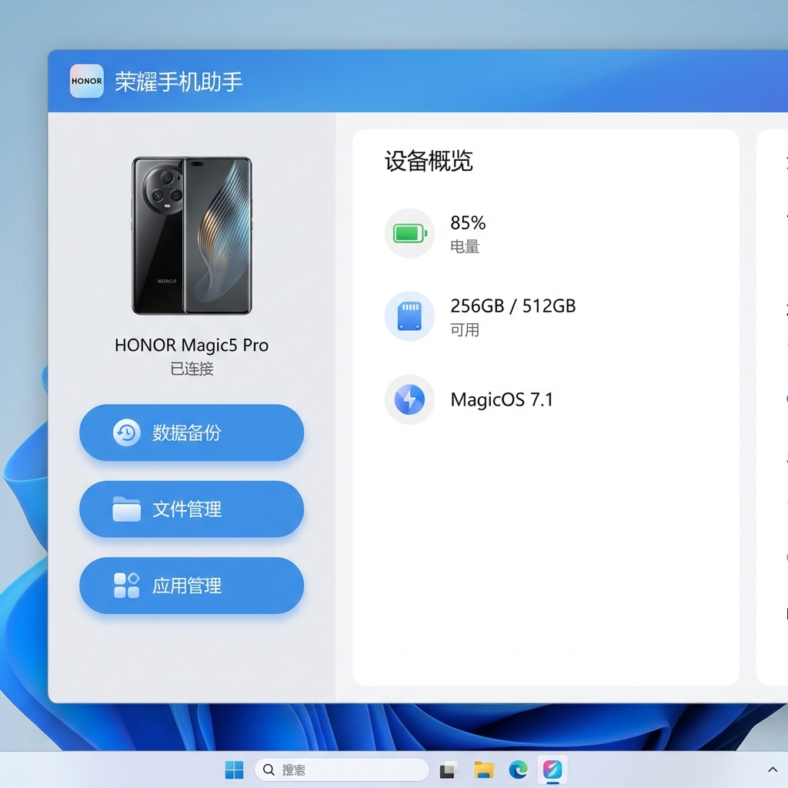
Task: Open 数据备份 data backup
Action: click(192, 433)
